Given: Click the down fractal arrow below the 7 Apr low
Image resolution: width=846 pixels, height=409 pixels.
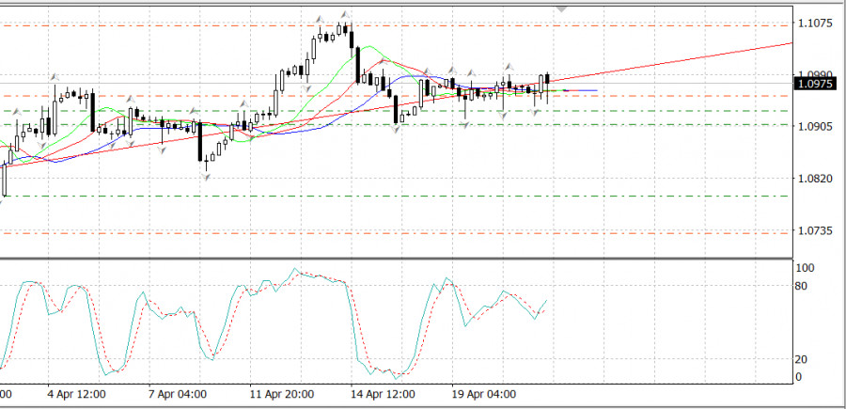Looking at the screenshot, I should click(x=206, y=176).
